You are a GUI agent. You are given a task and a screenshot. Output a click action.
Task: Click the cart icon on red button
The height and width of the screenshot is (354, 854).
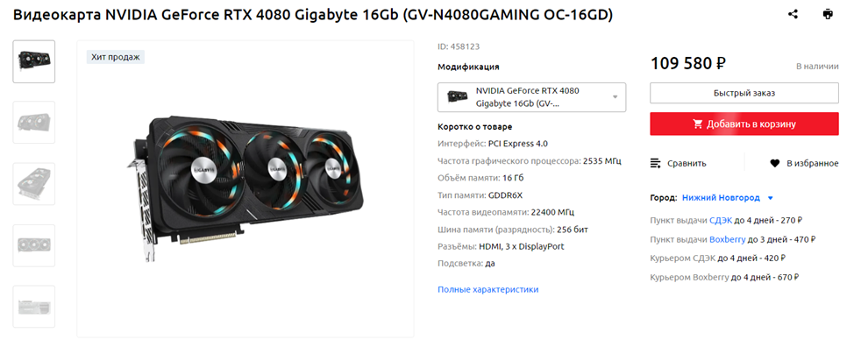point(698,124)
